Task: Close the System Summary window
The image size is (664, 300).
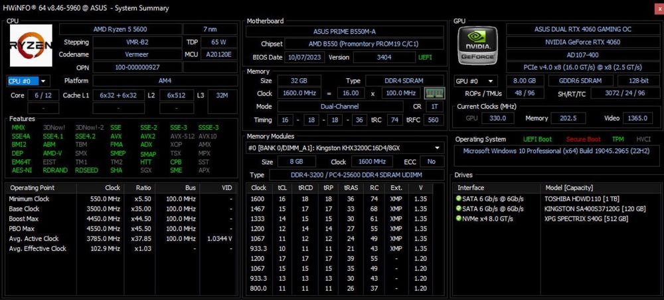Action: click(659, 8)
